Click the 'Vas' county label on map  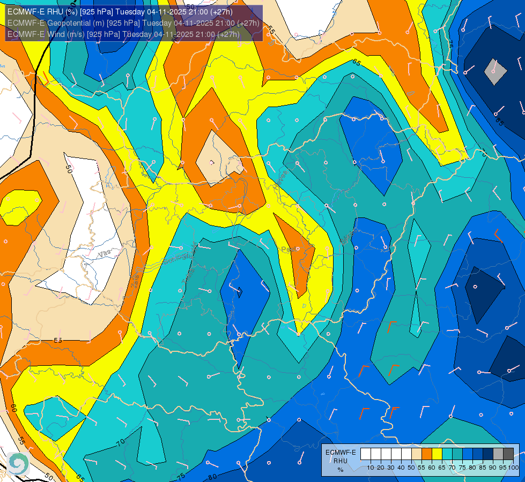tap(105, 254)
